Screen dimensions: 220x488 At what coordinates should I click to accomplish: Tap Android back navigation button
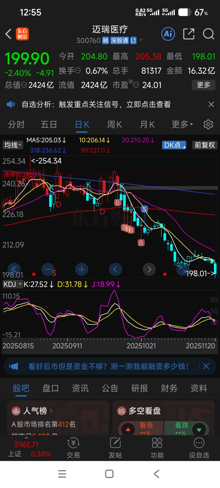pyautogui.click(x=157, y=474)
